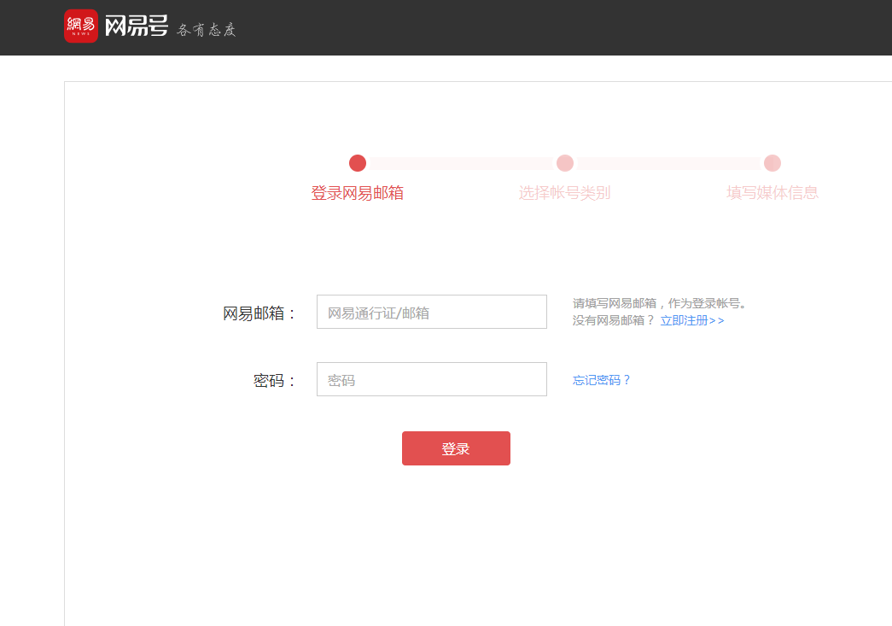Select the 选择帐号类别 step label
Viewport: 892px width, 626px height.
point(564,193)
